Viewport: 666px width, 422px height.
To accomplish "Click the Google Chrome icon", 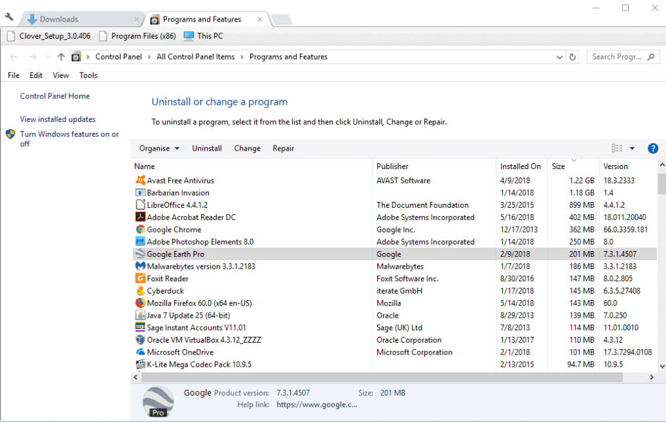I will pos(140,229).
